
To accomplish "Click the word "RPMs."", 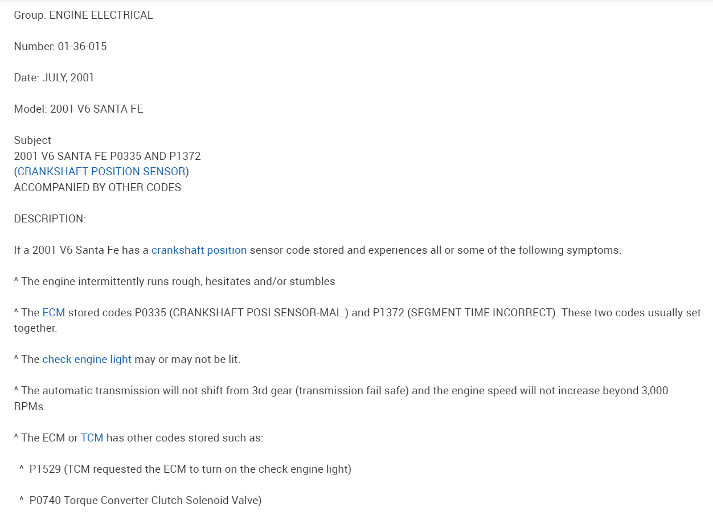I will point(30,407).
